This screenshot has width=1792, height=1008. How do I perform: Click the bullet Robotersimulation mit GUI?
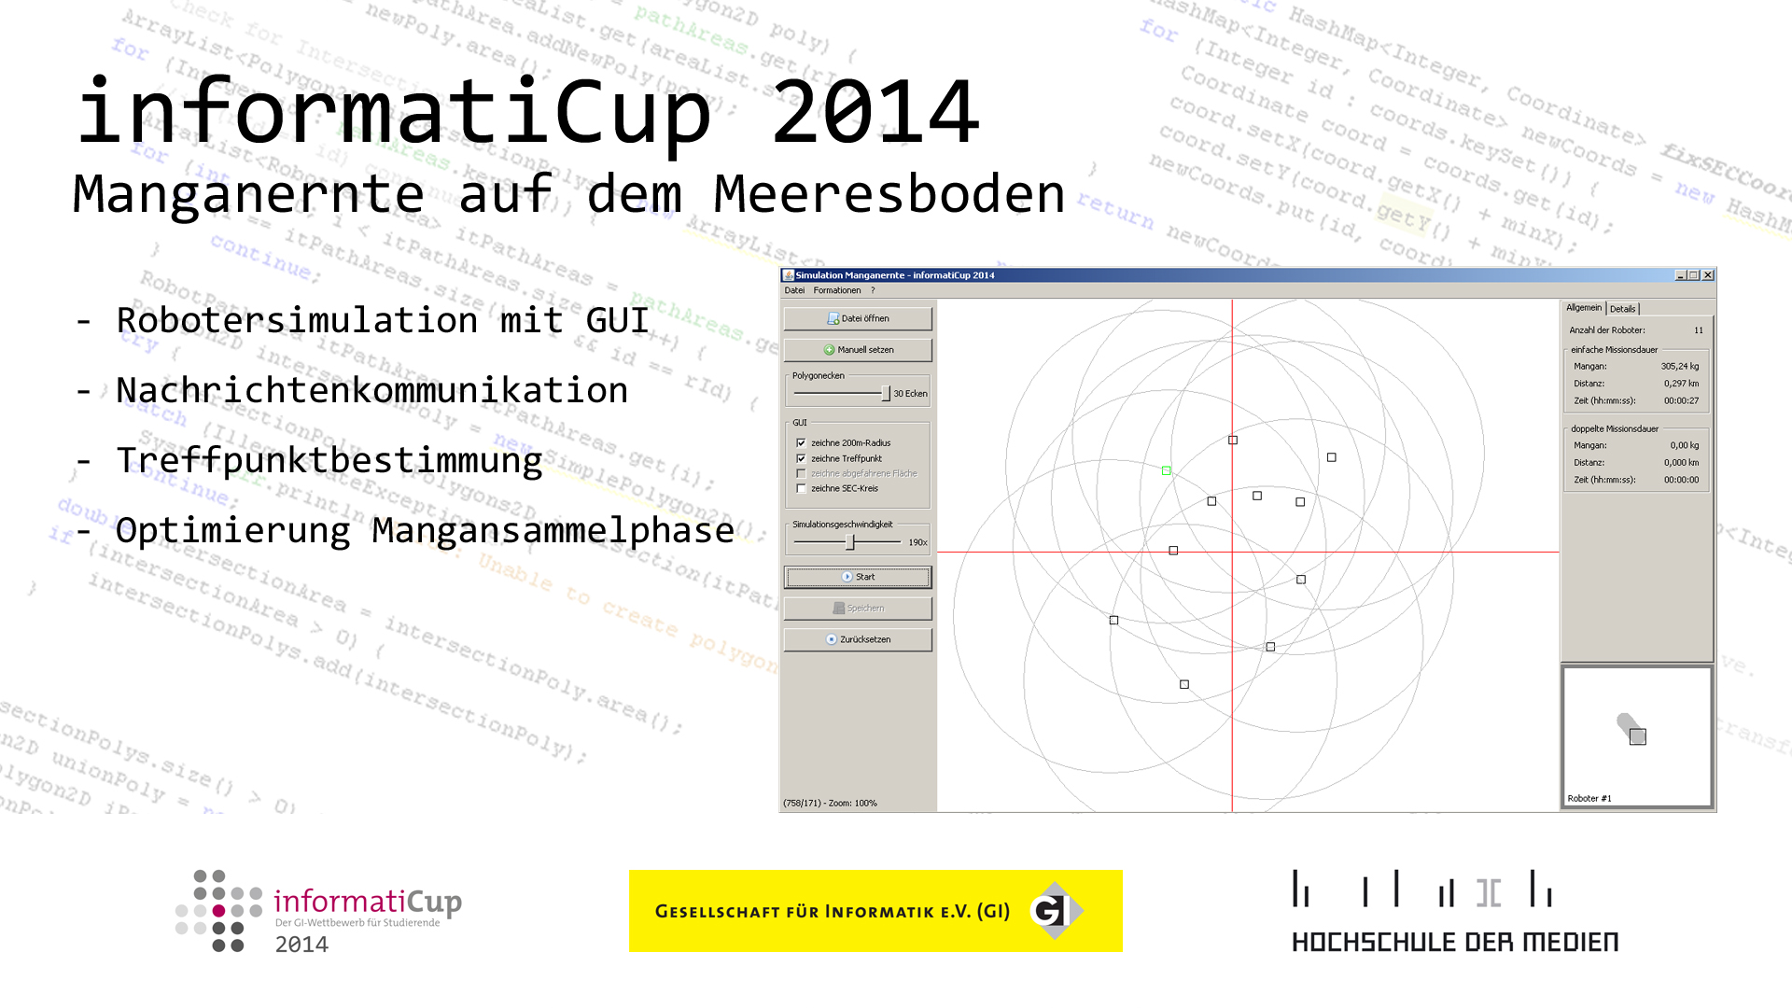tap(382, 320)
